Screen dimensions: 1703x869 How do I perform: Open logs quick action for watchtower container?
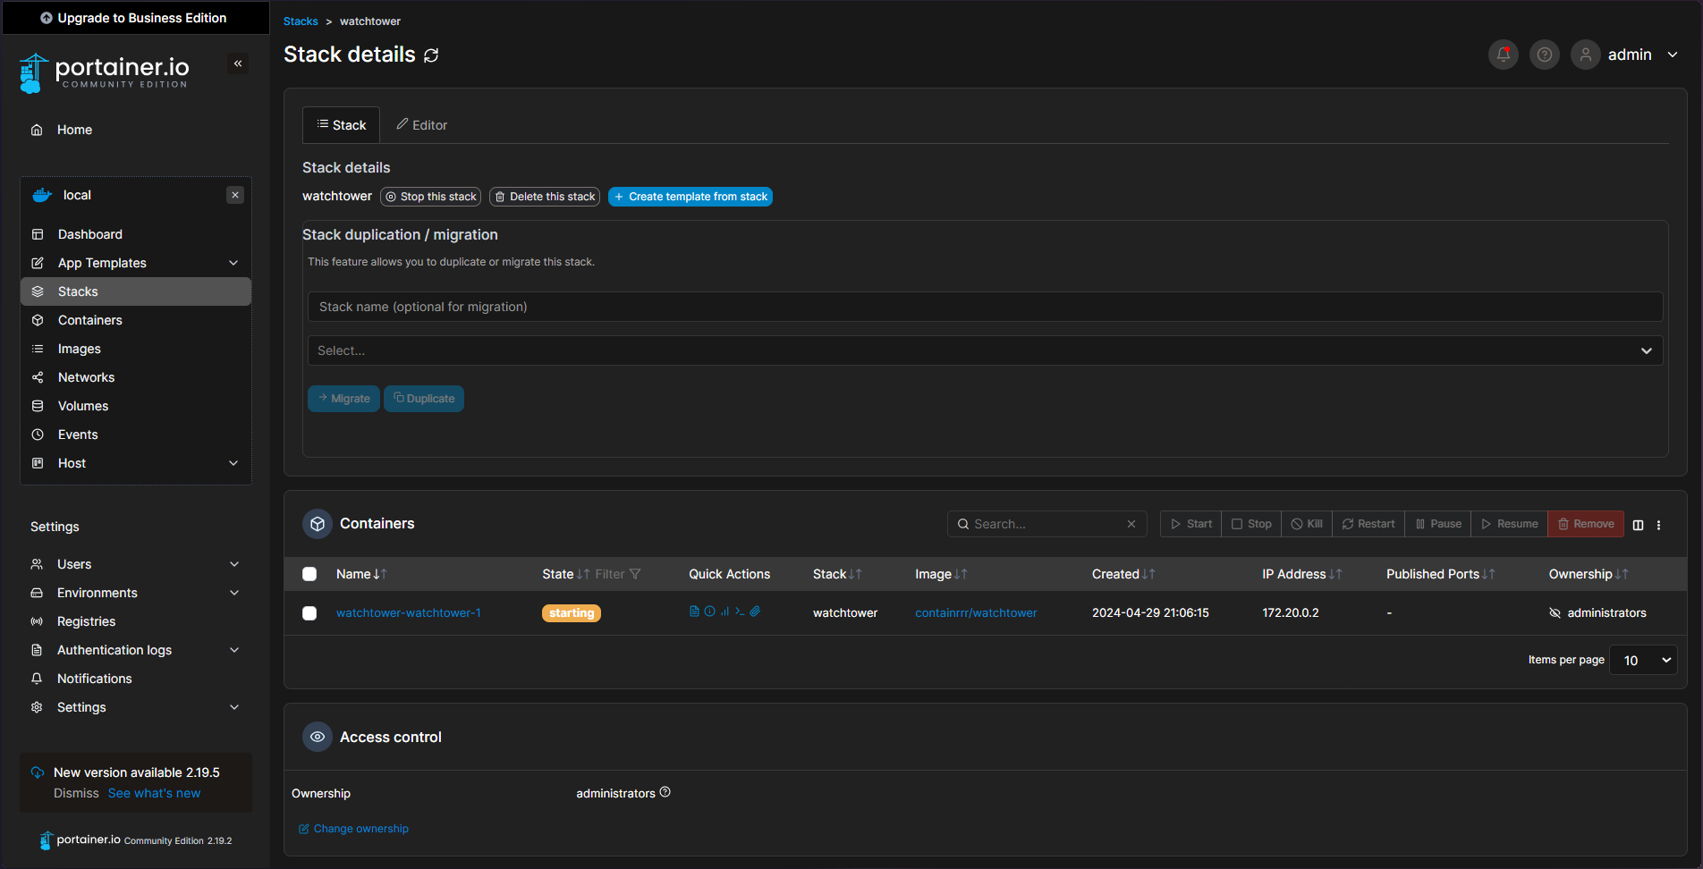tap(694, 612)
